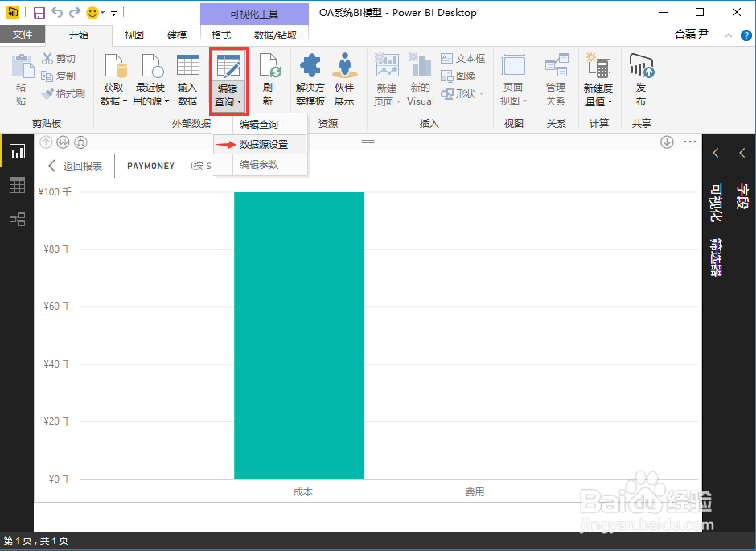This screenshot has height=551, width=756.
Task: Open the Power BI app icon menu
Action: [13, 12]
